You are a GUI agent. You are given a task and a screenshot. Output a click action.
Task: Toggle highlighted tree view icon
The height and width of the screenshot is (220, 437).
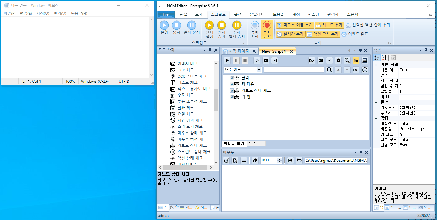(356, 60)
